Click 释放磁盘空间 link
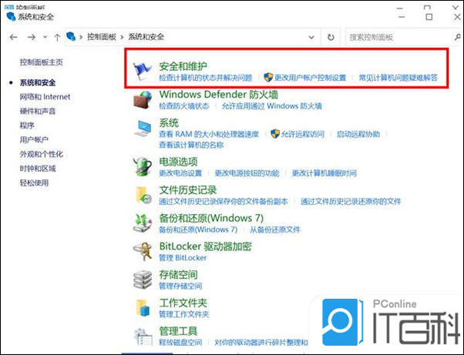 180,342
